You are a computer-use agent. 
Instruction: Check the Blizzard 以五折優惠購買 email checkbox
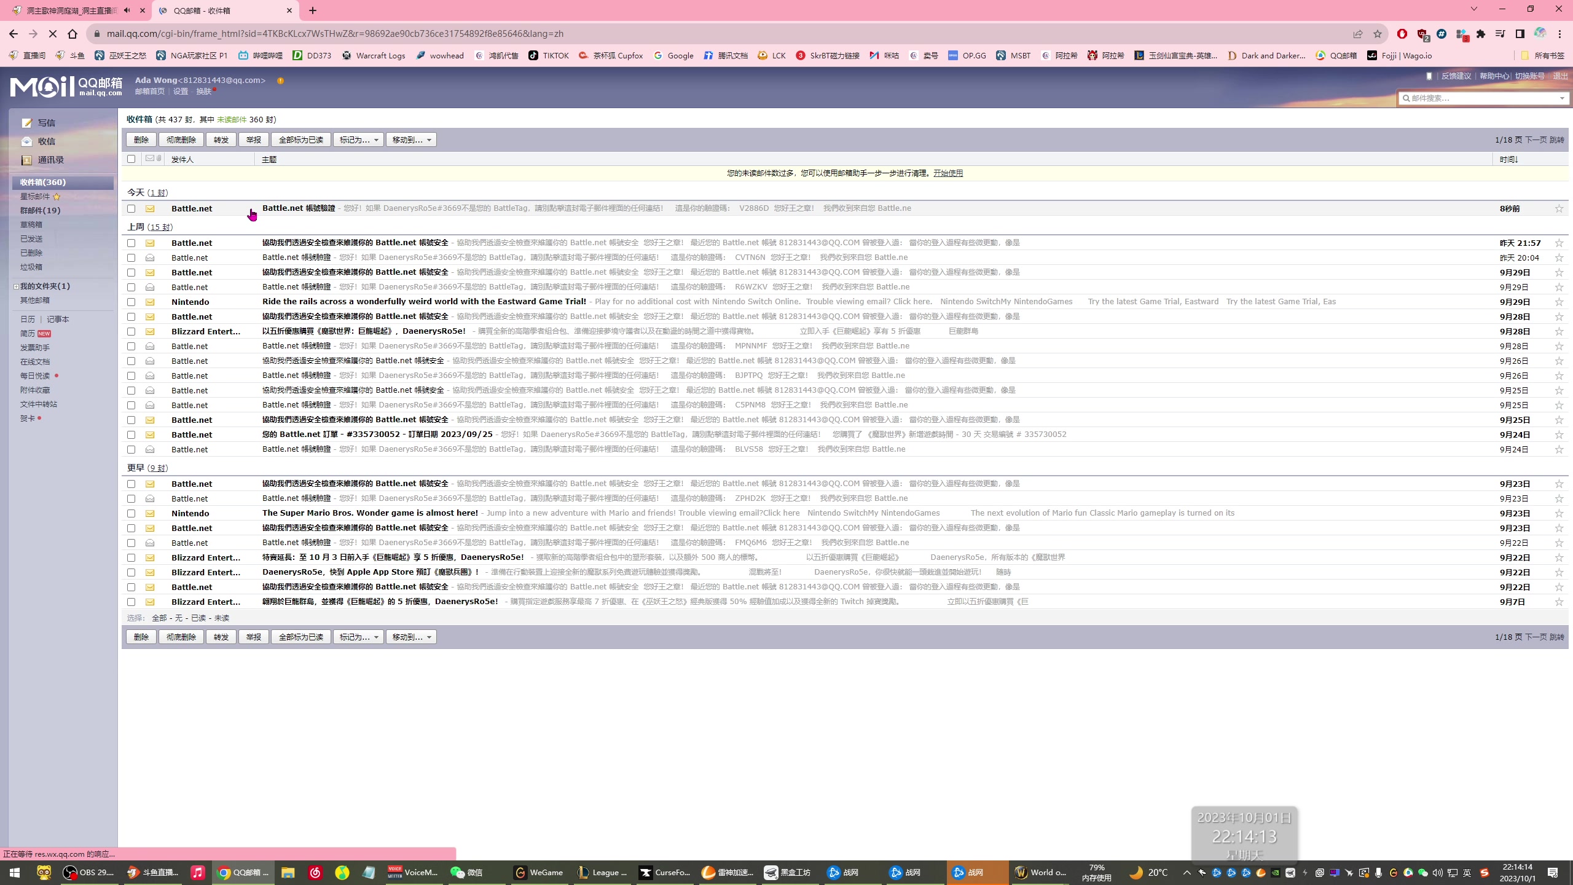pyautogui.click(x=131, y=331)
